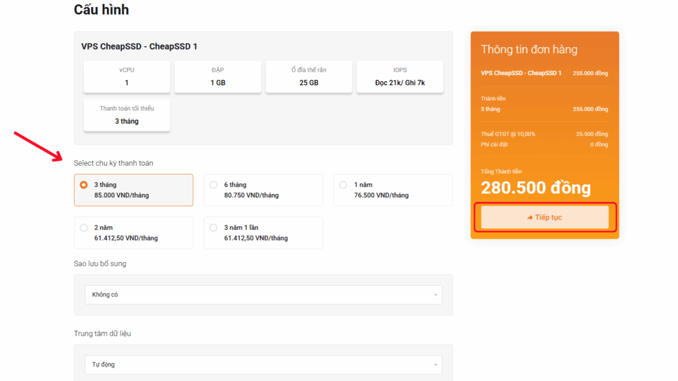Image resolution: width=678 pixels, height=381 pixels.
Task: Open the Sao lưu bổ sung dropdown
Action: (263, 294)
